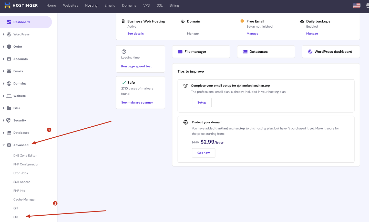Expand the Website sidebar section

[x=4, y=96]
